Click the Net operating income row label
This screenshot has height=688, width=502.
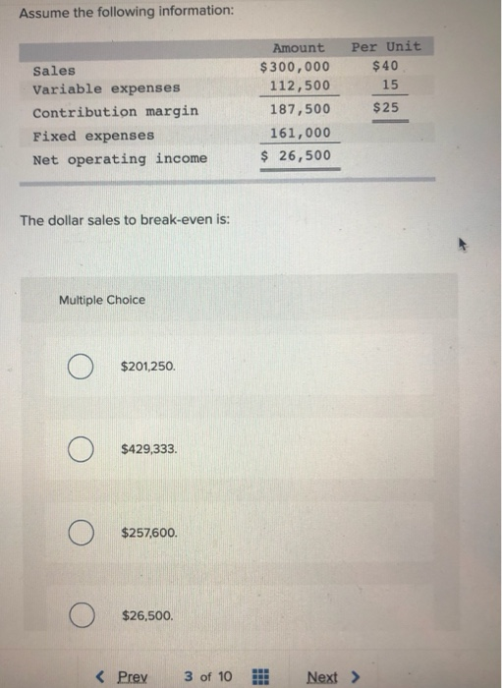pyautogui.click(x=120, y=159)
